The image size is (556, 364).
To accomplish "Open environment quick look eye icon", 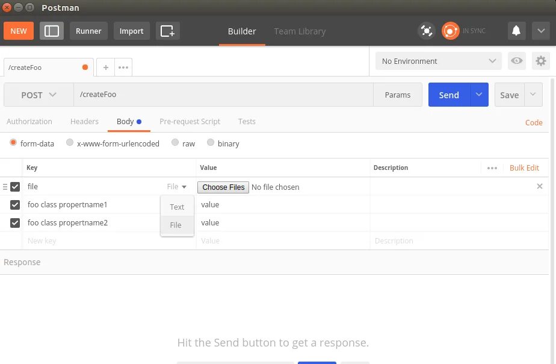I will (x=517, y=61).
